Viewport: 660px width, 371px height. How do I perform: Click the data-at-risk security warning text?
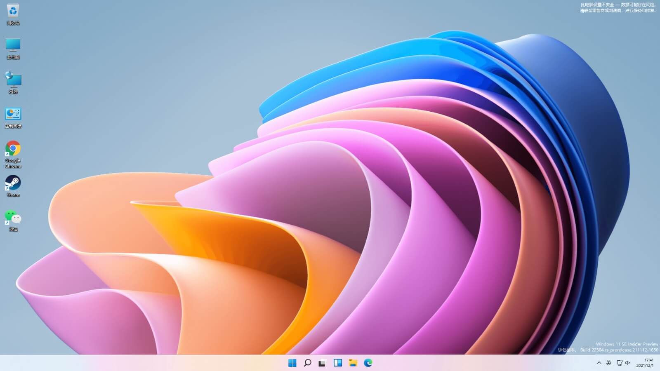click(618, 8)
